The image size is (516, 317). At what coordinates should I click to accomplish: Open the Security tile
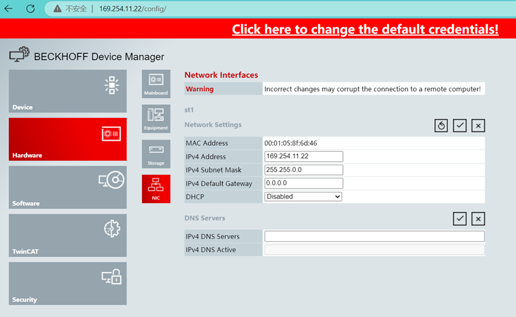pyautogui.click(x=68, y=283)
